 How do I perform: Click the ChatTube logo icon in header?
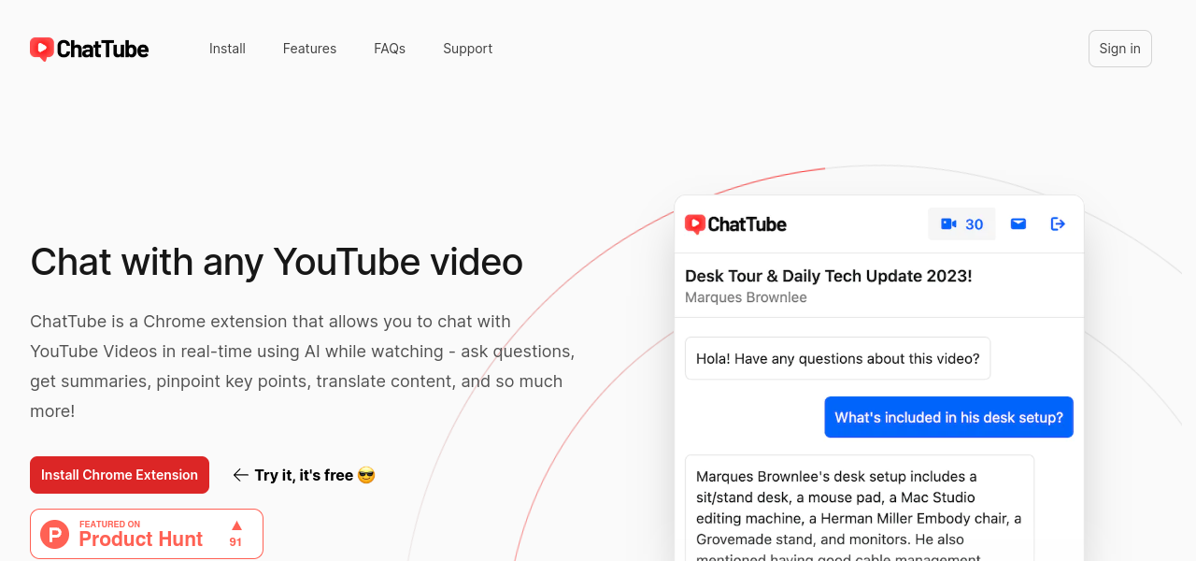click(42, 49)
